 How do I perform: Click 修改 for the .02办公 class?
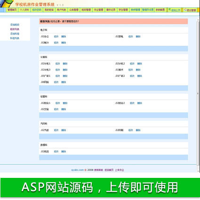[x=56, y=37]
